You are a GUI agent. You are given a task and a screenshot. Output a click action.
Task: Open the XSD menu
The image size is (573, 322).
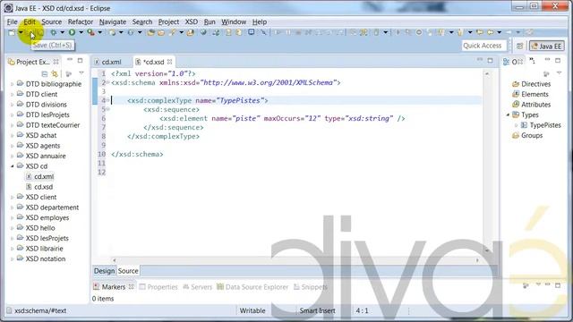[192, 21]
